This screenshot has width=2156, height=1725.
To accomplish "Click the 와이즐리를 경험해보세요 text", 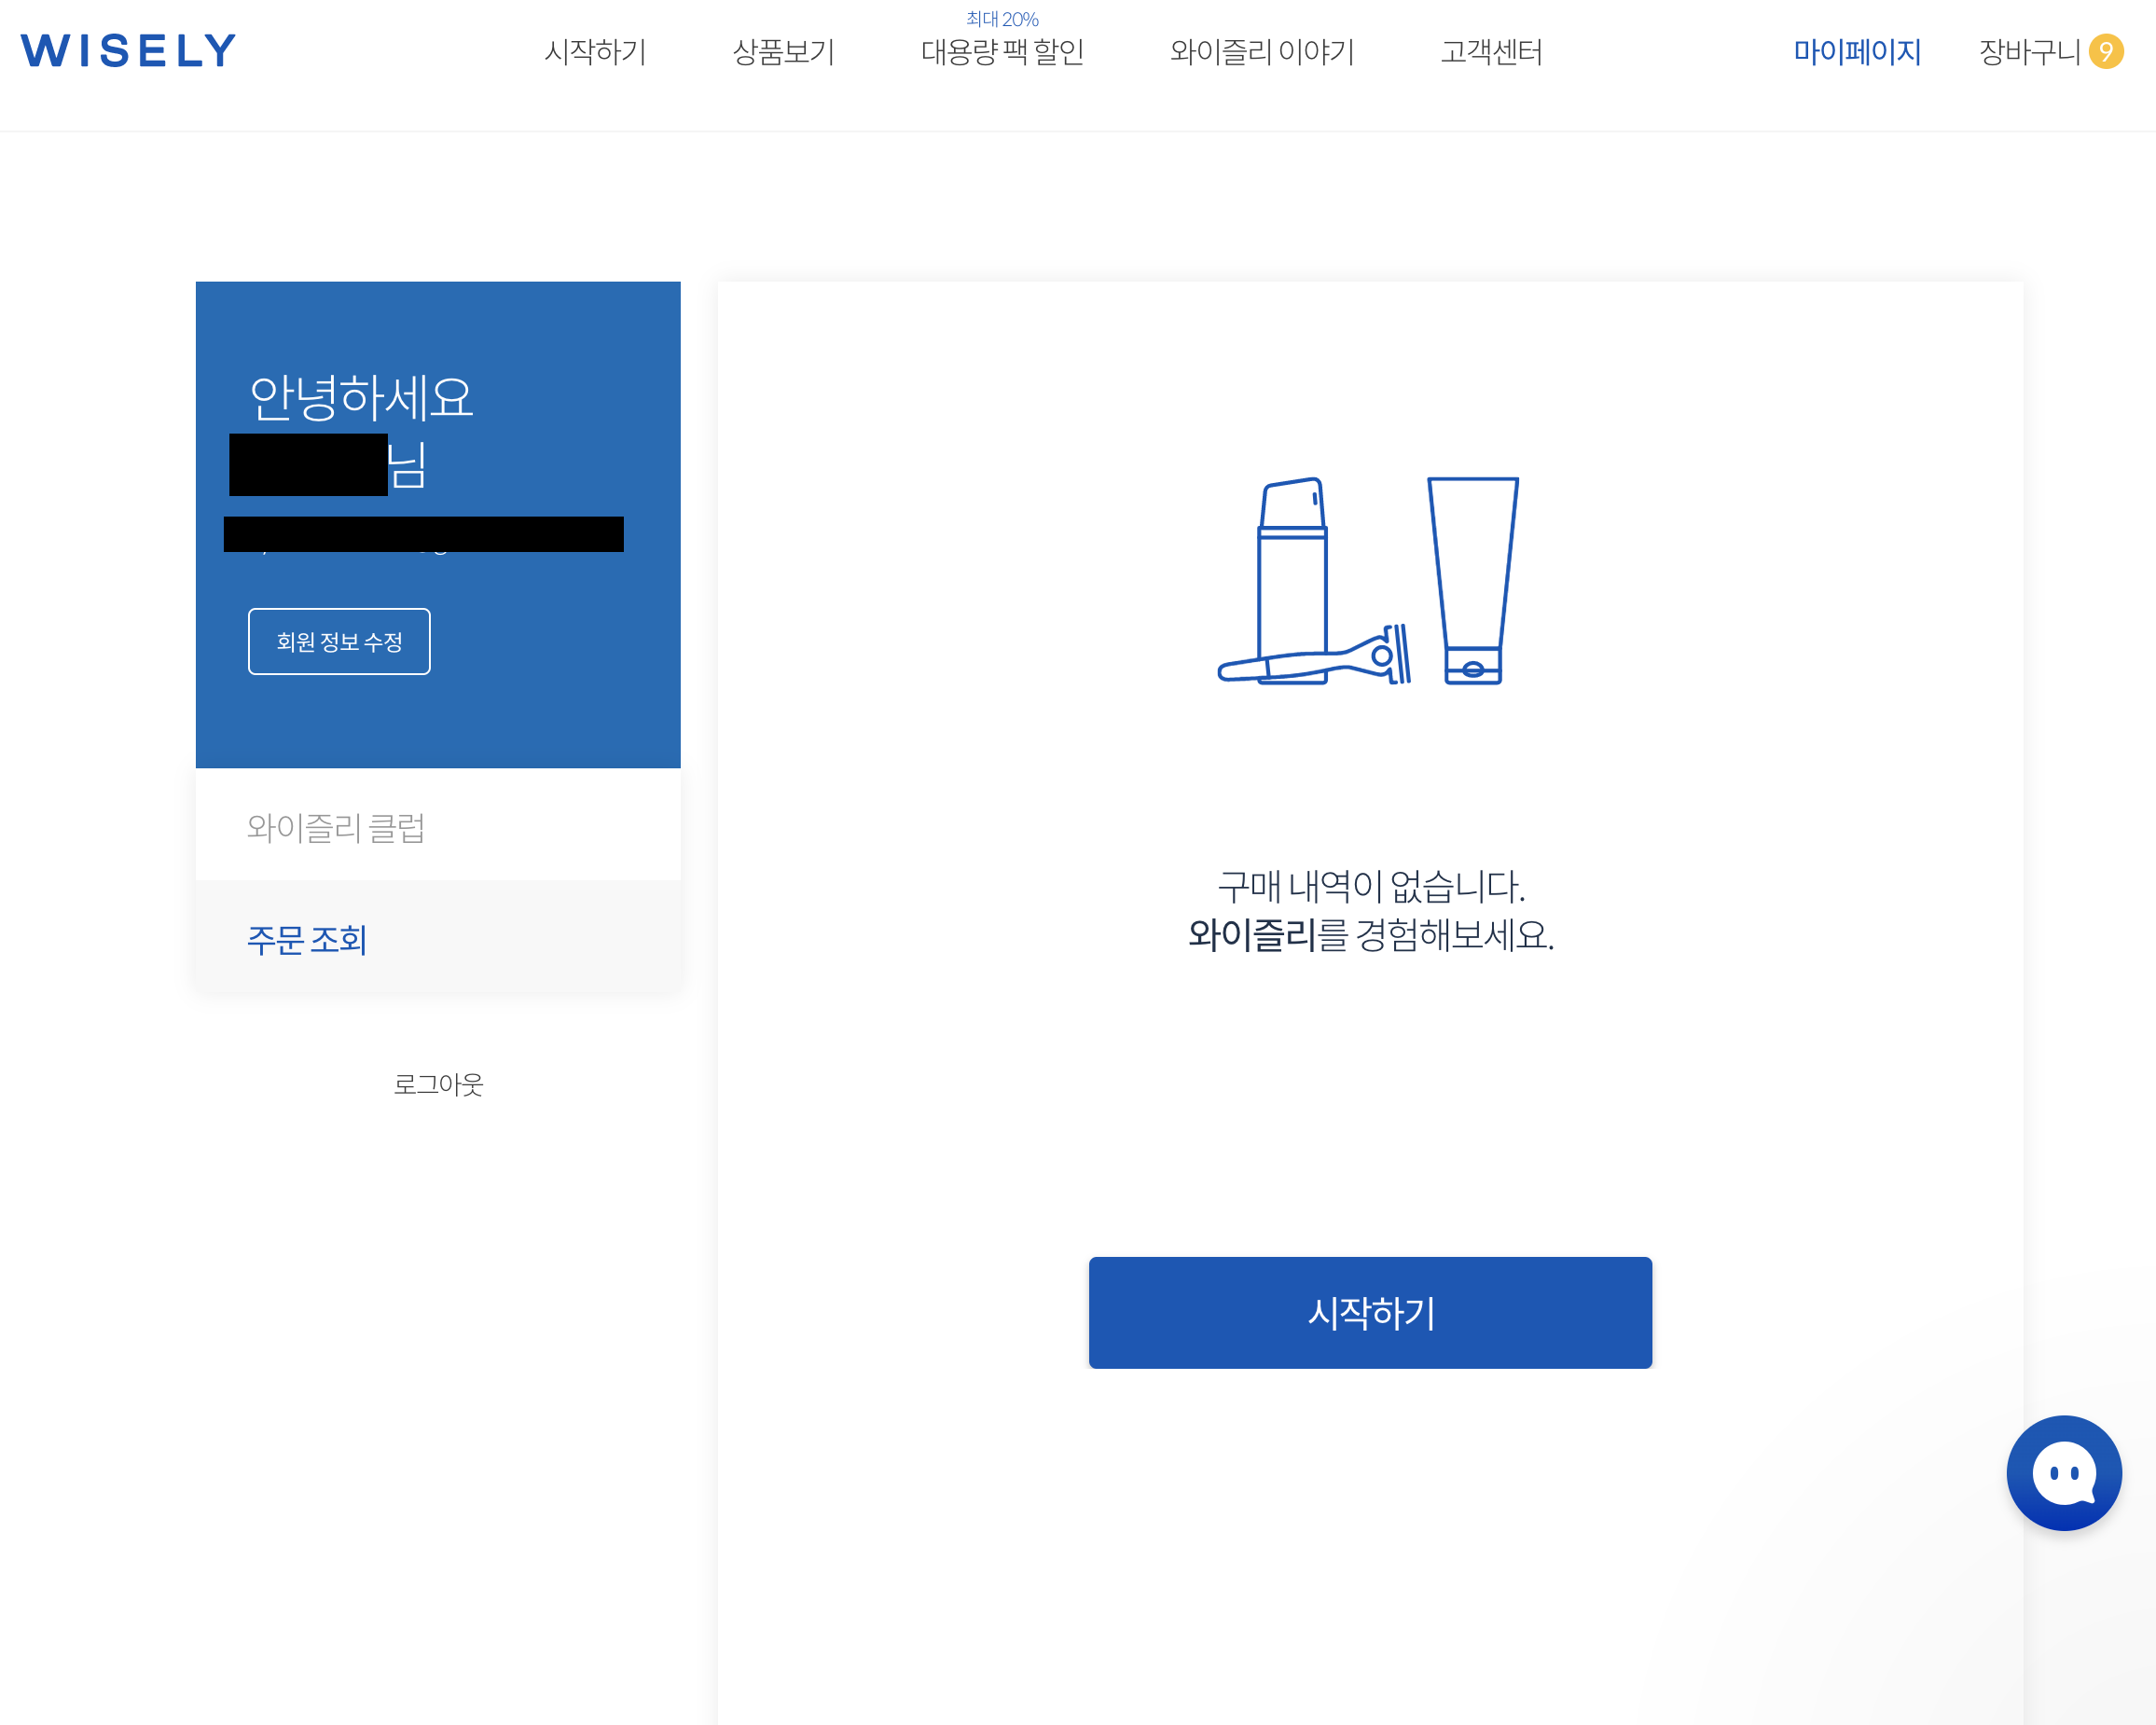I will click(1370, 934).
